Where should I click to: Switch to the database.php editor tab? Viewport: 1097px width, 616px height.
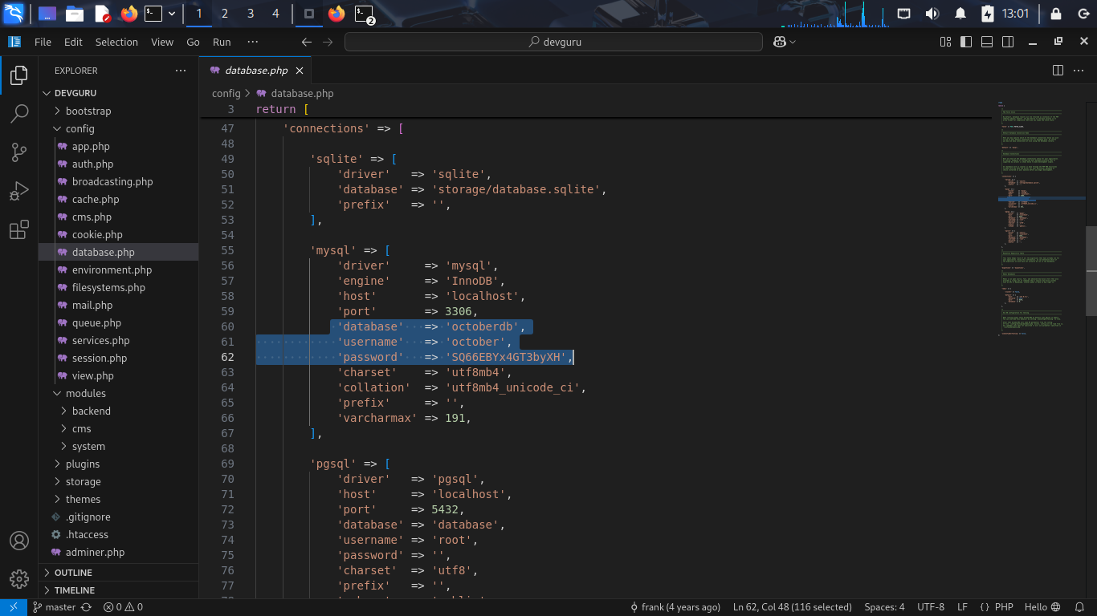click(255, 71)
